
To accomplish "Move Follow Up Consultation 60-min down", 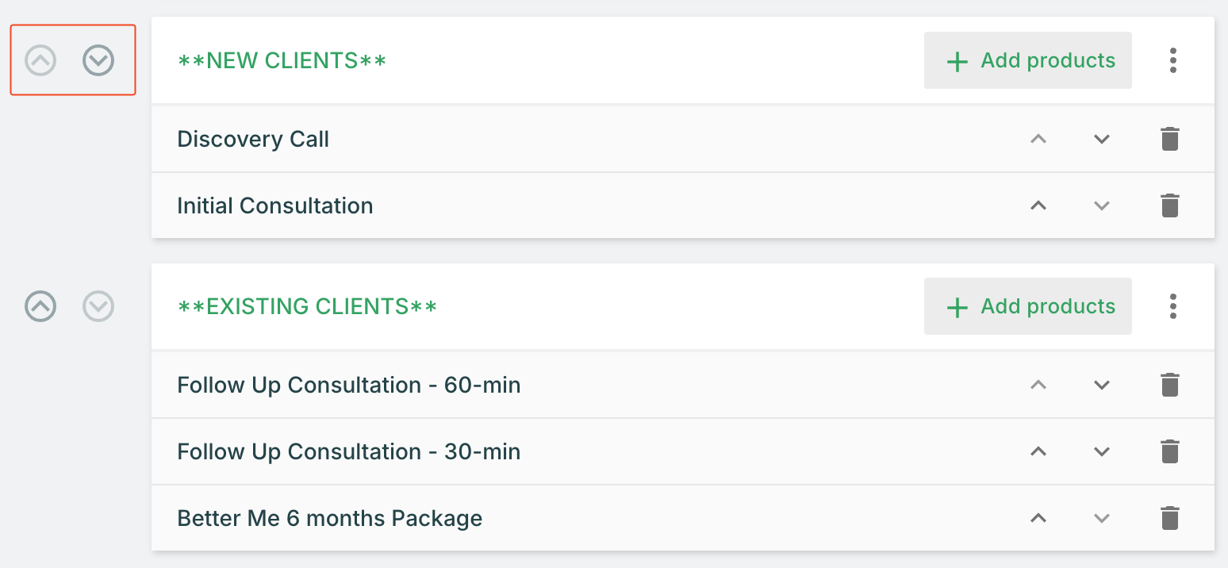I will pyautogui.click(x=1101, y=385).
